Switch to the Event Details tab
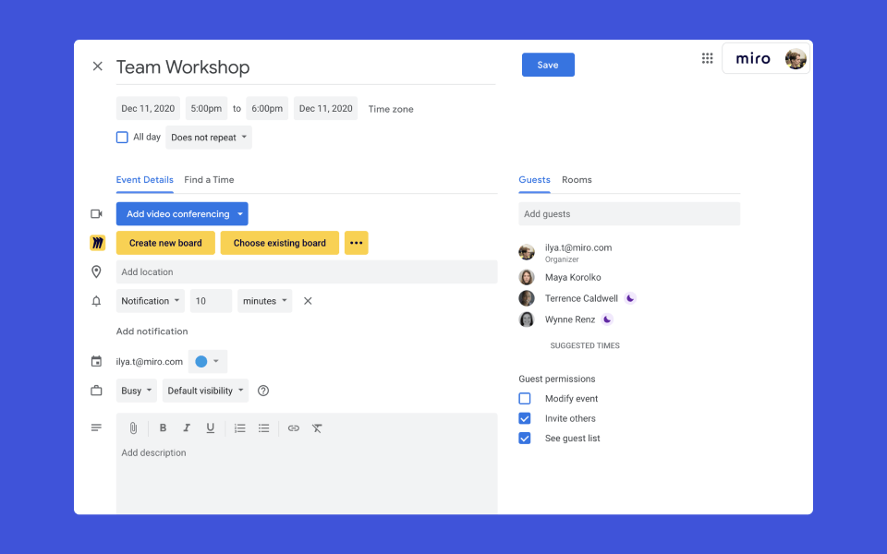887x554 pixels. tap(145, 180)
